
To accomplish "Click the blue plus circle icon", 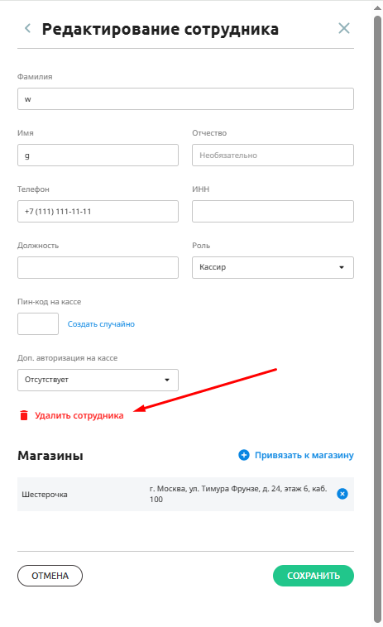I will pos(244,455).
